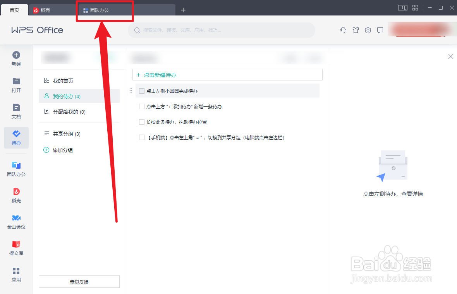457x294 pixels.
Task: Select the 团队办公 sidebar icon
Action: tap(16, 169)
